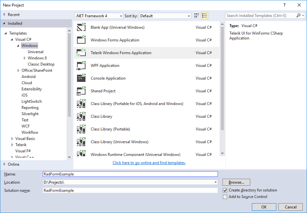Screen dimensions: 307x213
Task: Open the .NET Framework 4 dropdown
Action: point(120,16)
